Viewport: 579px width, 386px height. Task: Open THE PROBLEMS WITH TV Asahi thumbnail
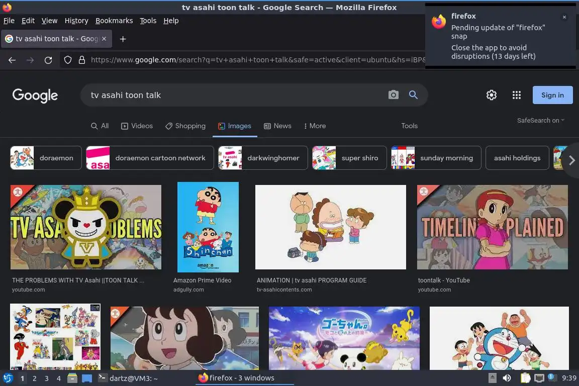(85, 227)
